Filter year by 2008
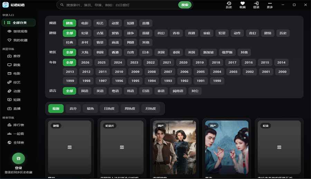The width and height of the screenshot is (311, 179). [152, 72]
